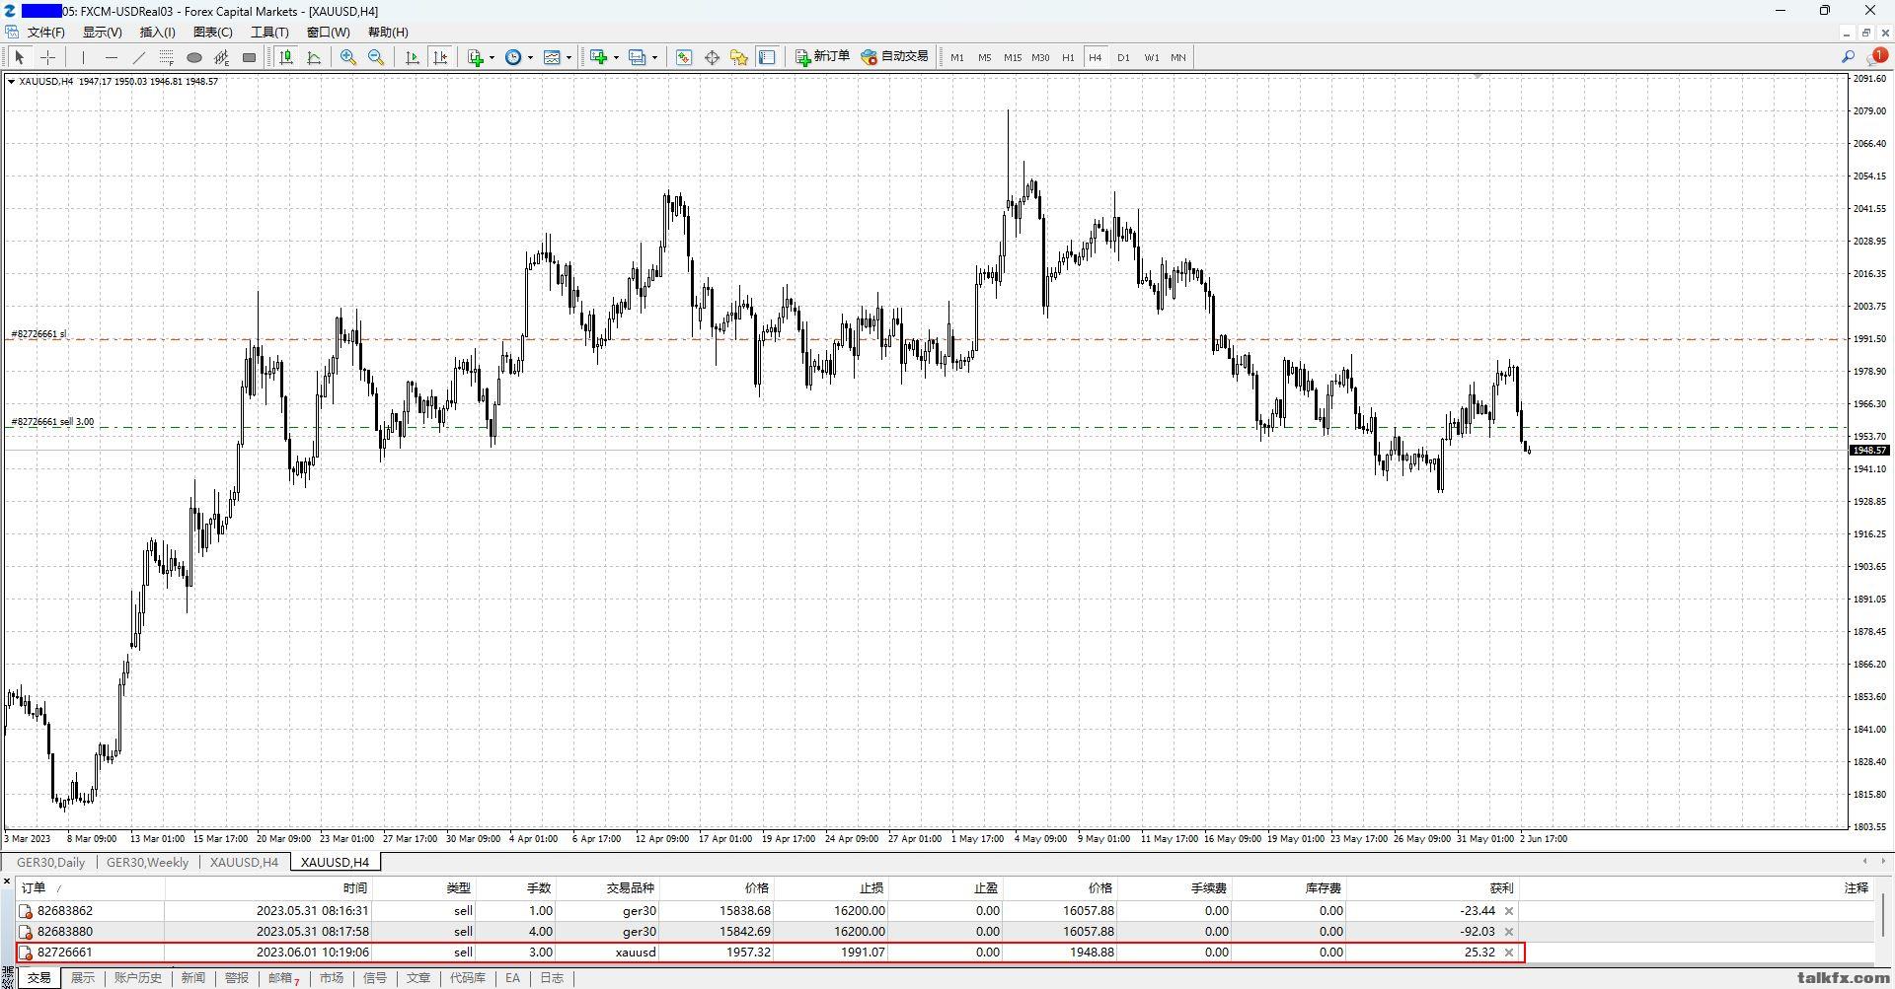Toggle chart shift from right edge
This screenshot has width=1895, height=989.
coord(440,57)
